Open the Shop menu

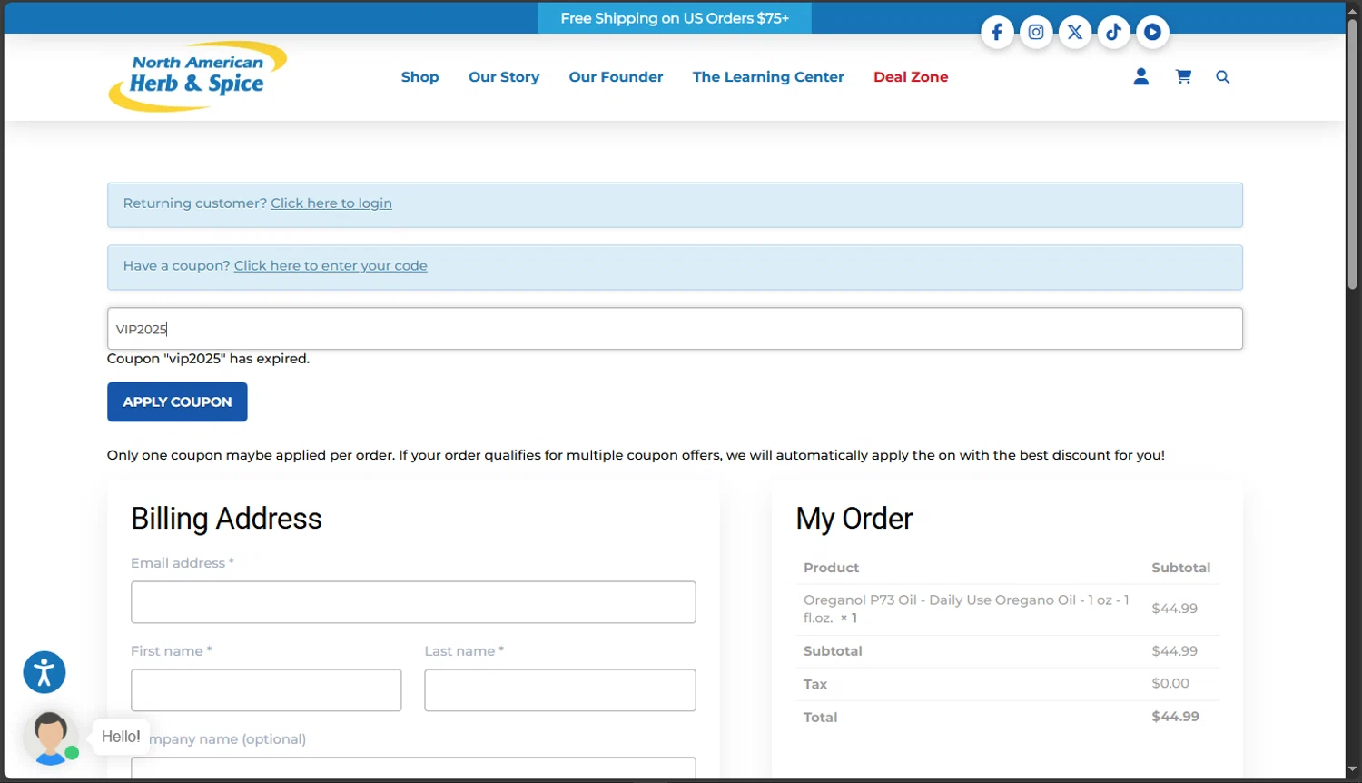[419, 77]
